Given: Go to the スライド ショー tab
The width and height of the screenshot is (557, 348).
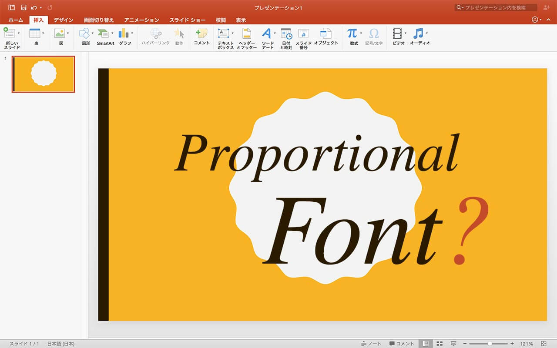Looking at the screenshot, I should click(x=188, y=20).
